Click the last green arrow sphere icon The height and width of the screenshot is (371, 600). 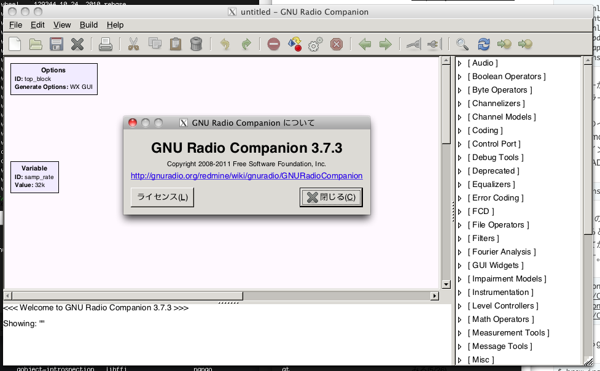click(x=525, y=44)
